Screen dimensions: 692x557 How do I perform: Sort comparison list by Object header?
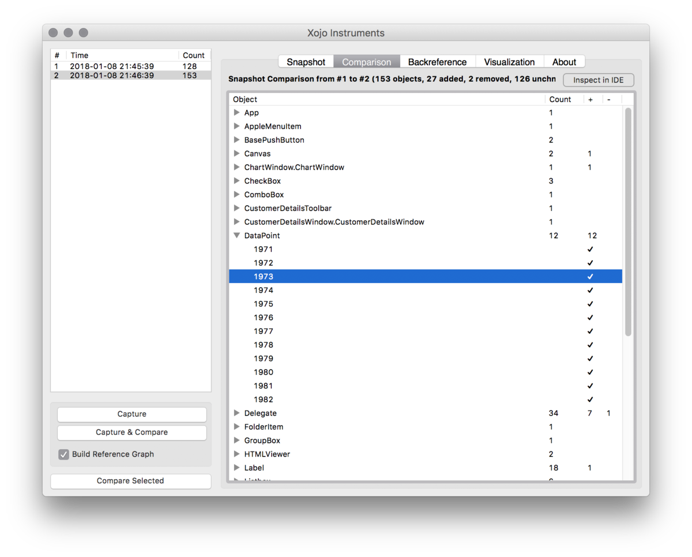(x=387, y=99)
